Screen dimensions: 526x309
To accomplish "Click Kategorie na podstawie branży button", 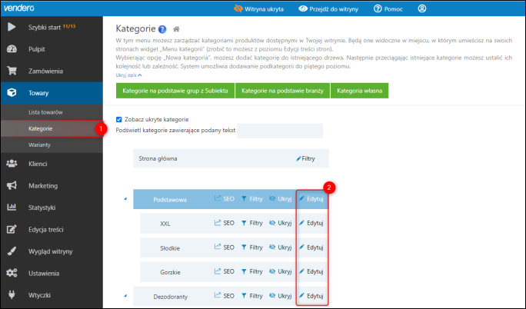I will click(x=282, y=91).
